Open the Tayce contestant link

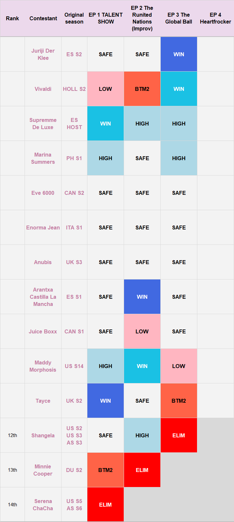(x=43, y=401)
